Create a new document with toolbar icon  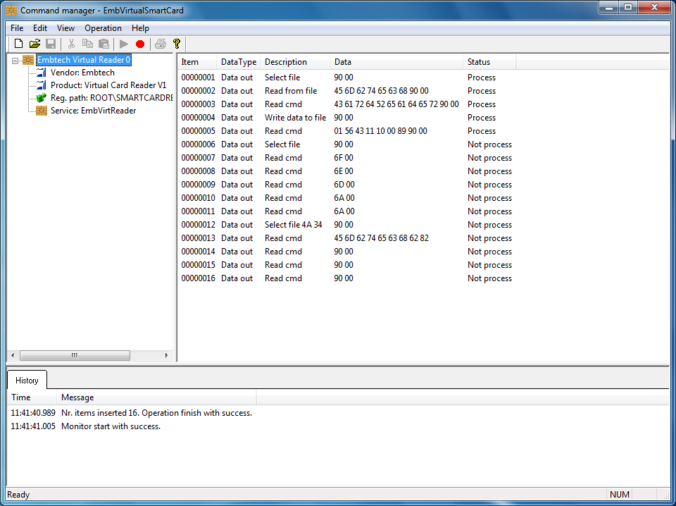(18, 44)
